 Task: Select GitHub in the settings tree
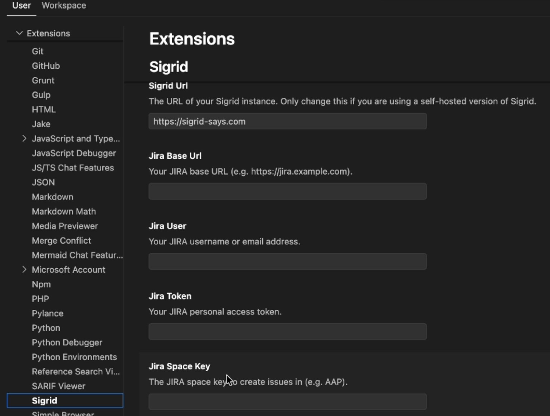click(46, 66)
